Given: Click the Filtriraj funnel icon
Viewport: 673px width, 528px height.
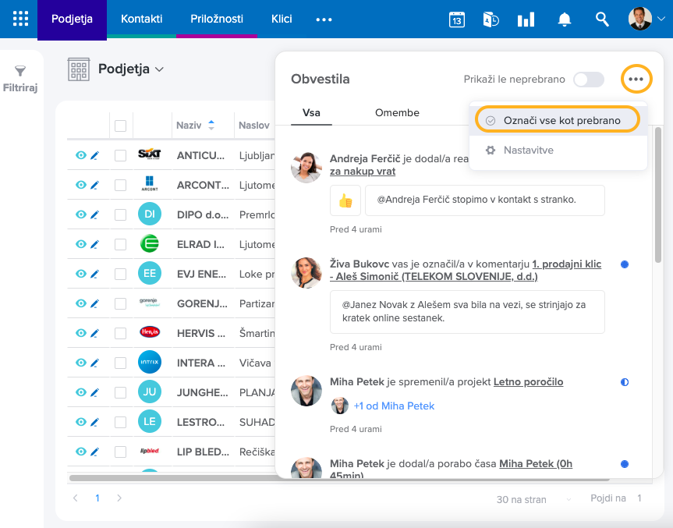Looking at the screenshot, I should [20, 72].
